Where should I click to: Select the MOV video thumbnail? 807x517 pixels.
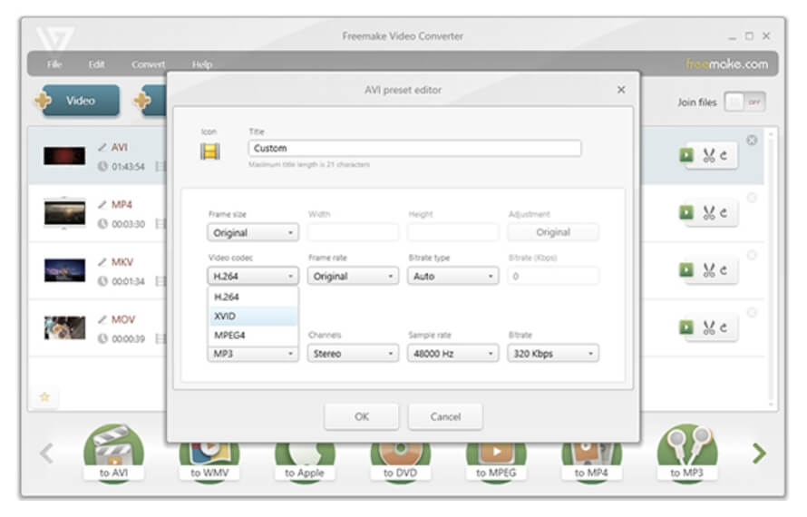coord(64,328)
